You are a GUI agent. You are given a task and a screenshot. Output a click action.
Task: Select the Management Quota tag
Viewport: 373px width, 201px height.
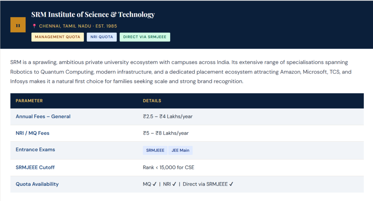[x=58, y=37]
